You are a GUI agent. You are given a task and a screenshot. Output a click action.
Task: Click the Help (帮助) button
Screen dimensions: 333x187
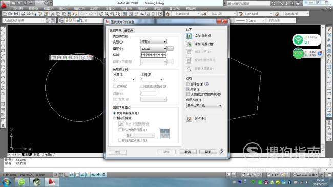[208, 152]
